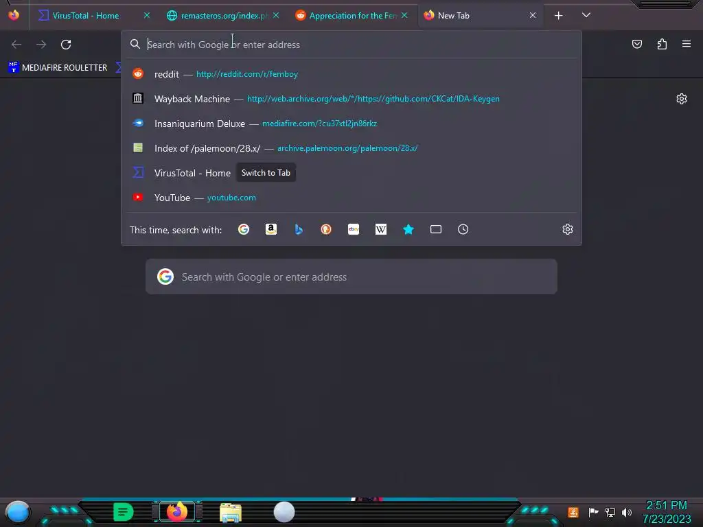
Task: Switch to the remasteros.org tab
Action: pyautogui.click(x=216, y=16)
